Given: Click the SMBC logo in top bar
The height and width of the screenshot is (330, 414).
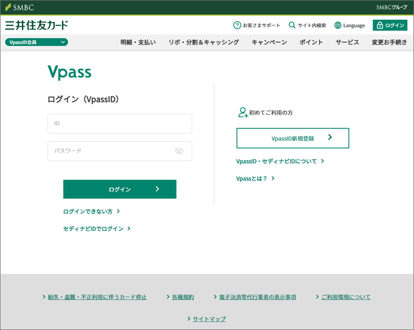Looking at the screenshot, I should pos(20,7).
